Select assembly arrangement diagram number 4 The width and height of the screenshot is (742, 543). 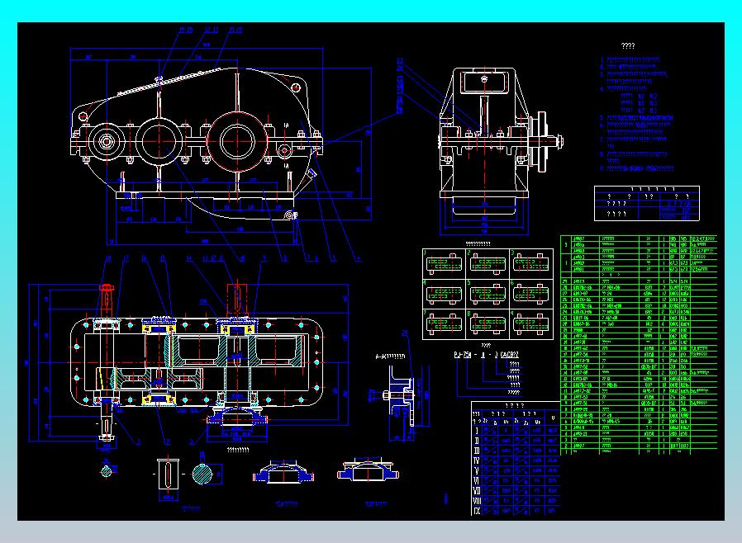[444, 294]
